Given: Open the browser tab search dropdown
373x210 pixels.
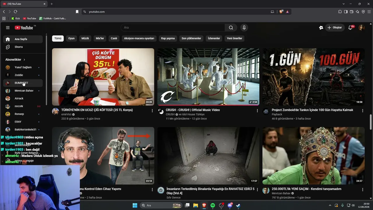Looking at the screenshot, I should pos(344,4).
